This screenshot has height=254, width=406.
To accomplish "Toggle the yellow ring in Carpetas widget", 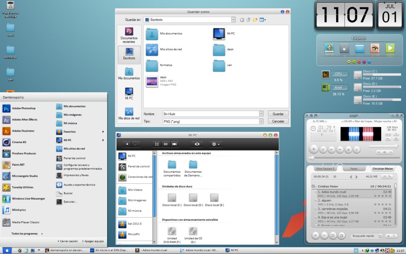I will point(349,62).
